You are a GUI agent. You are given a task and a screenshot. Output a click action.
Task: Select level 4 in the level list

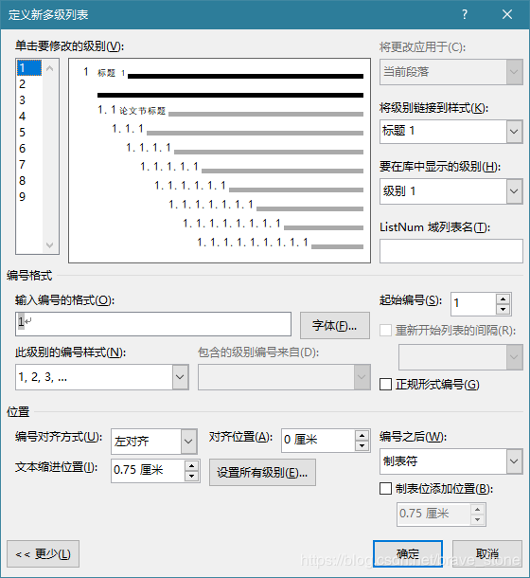tap(29, 117)
